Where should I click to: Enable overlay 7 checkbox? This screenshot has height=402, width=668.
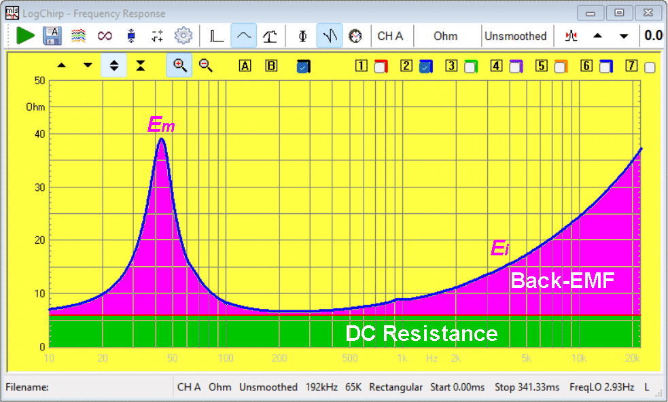point(650,68)
